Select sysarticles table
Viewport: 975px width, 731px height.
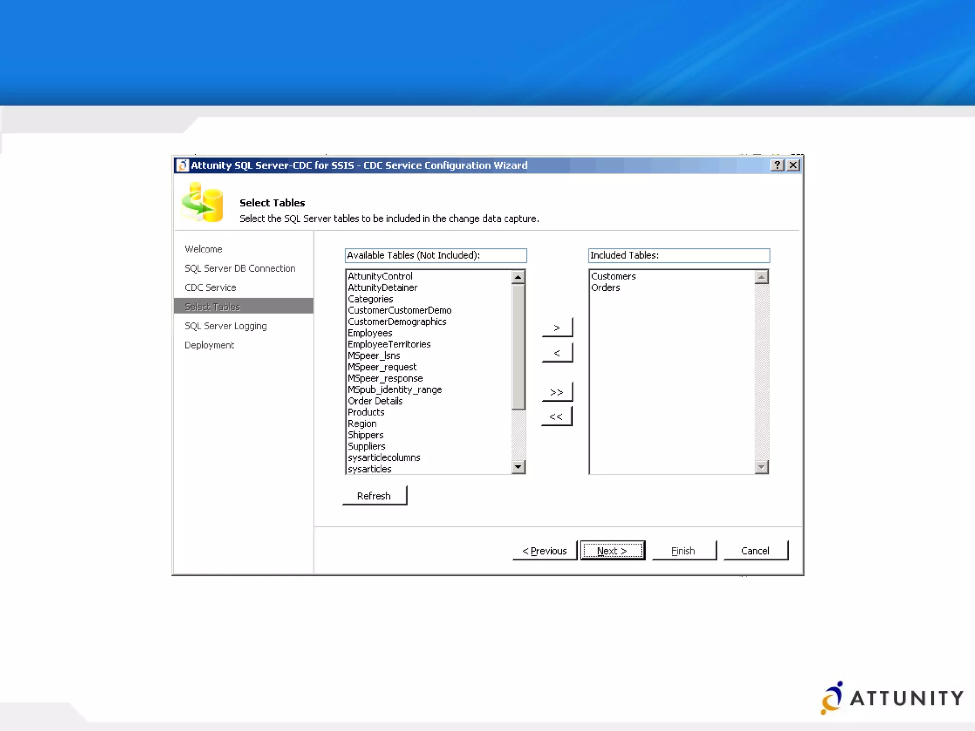tap(369, 469)
